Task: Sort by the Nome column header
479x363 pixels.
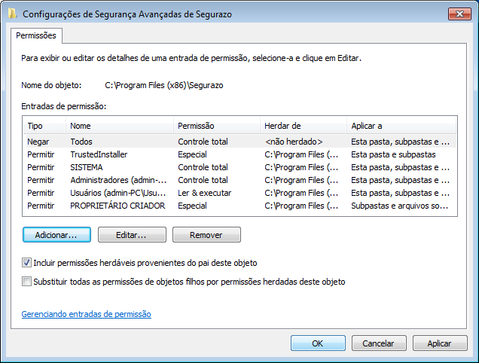Action: 120,126
